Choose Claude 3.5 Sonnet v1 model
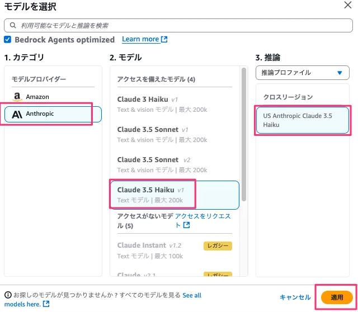358x312 pixels. [175, 134]
